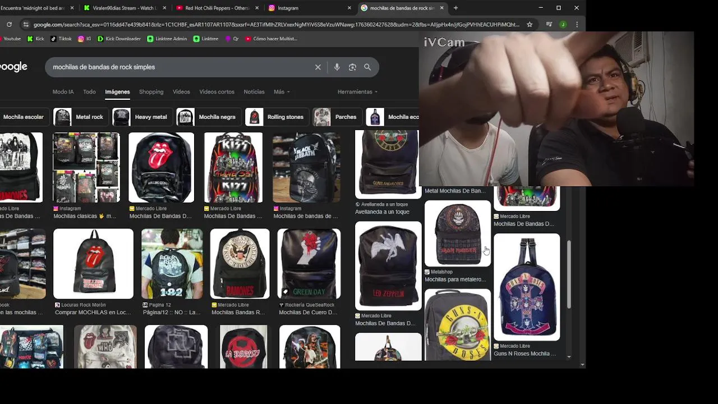Open the Modo IA search tab
The width and height of the screenshot is (718, 404).
tap(63, 91)
